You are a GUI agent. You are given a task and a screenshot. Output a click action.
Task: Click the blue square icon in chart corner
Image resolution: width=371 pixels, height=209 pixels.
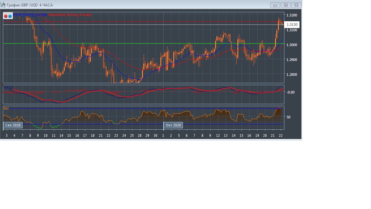click(x=10, y=16)
